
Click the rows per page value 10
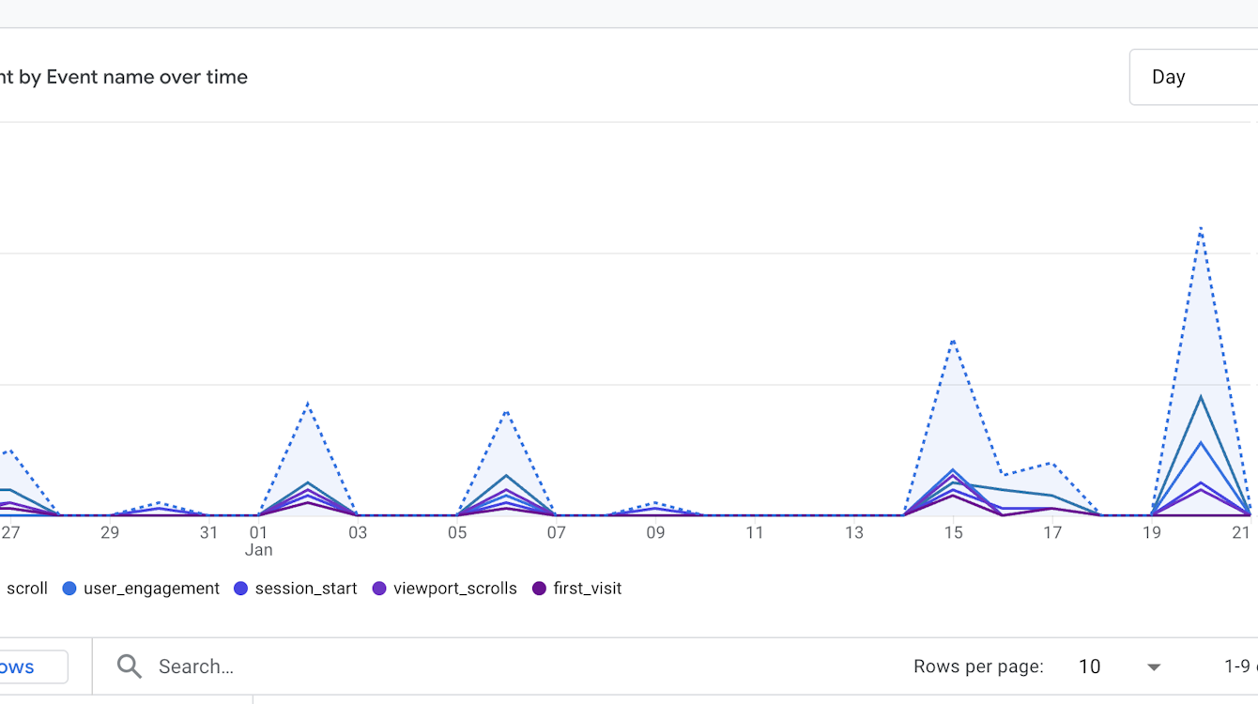click(x=1089, y=666)
